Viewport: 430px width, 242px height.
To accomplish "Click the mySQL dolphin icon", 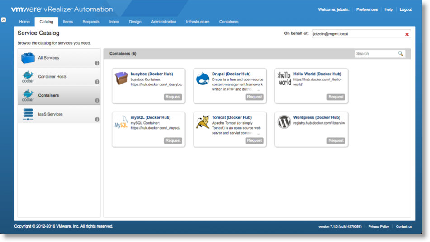I will [121, 122].
